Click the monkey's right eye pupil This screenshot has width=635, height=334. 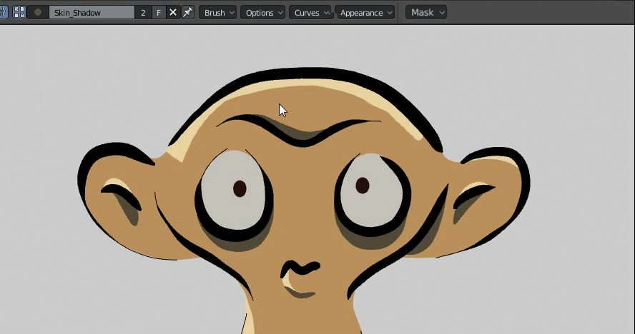point(362,185)
